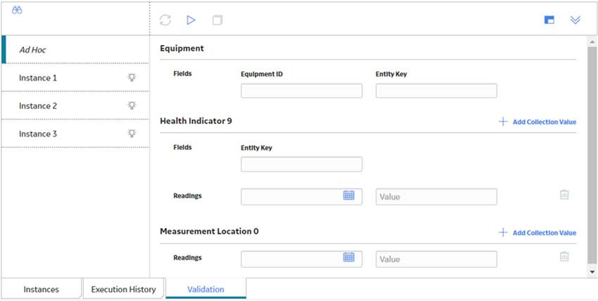Open Health Indicator Readings calendar picker
598x301 pixels.
click(x=348, y=196)
